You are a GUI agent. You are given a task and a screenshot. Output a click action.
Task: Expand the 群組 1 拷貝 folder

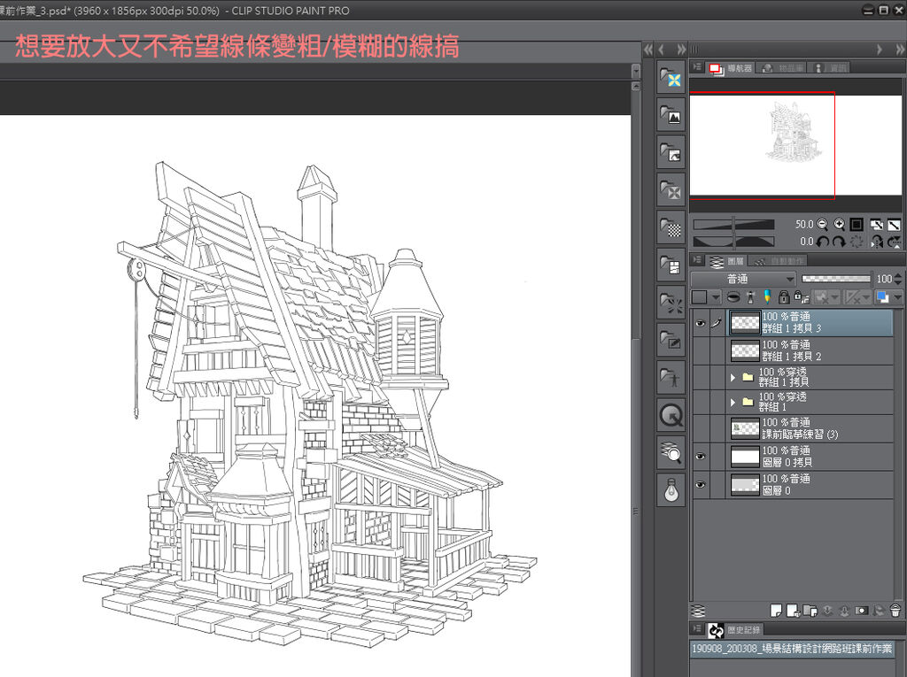coord(733,378)
